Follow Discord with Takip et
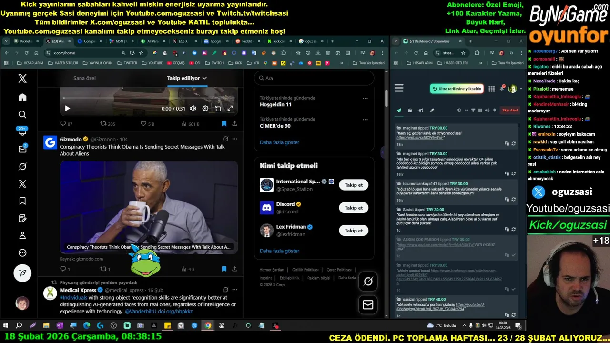The width and height of the screenshot is (610, 343). point(354,208)
